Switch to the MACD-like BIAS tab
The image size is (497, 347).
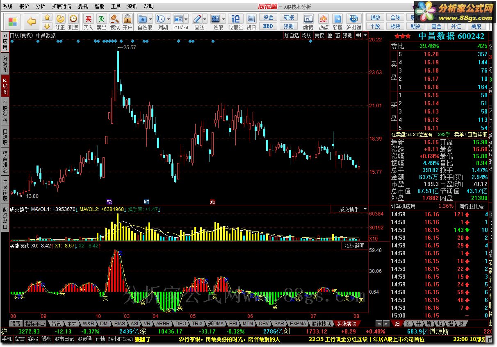(x=120, y=323)
